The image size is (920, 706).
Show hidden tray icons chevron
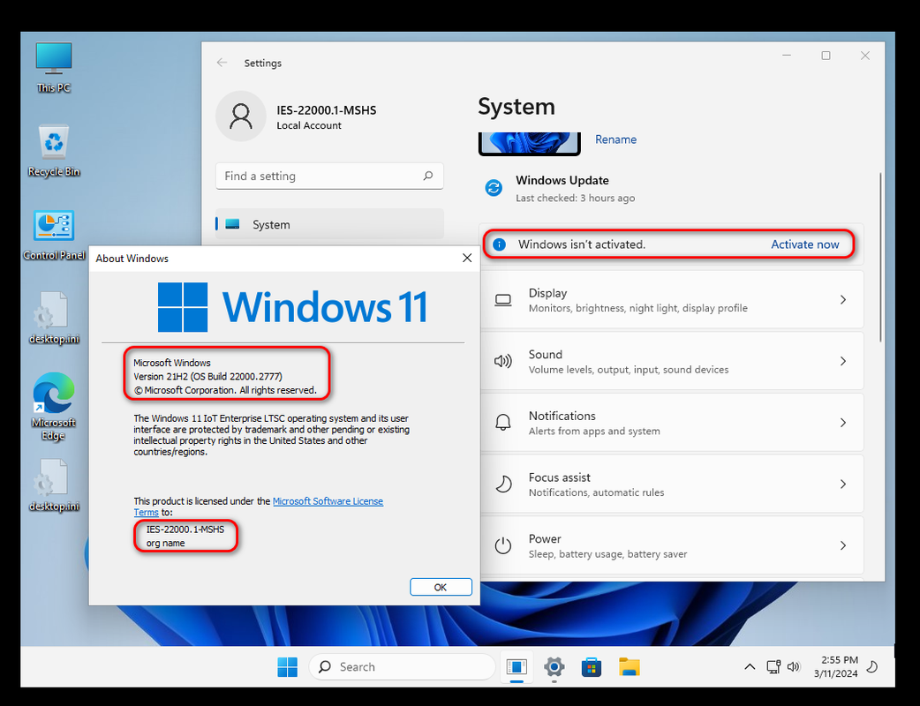[750, 666]
